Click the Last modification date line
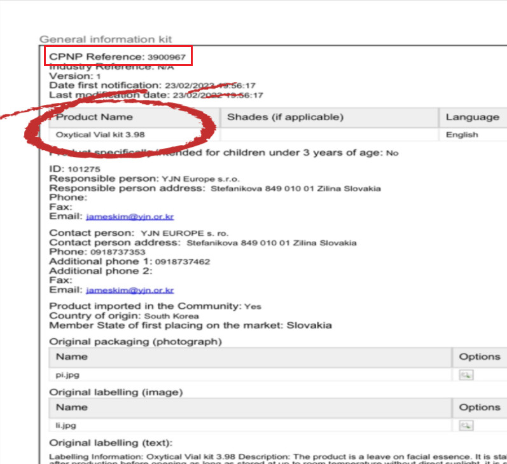The image size is (507, 464). coord(156,95)
